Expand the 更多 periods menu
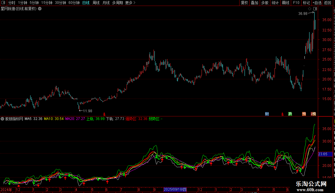This screenshot has height=193, width=335. coord(130,3)
